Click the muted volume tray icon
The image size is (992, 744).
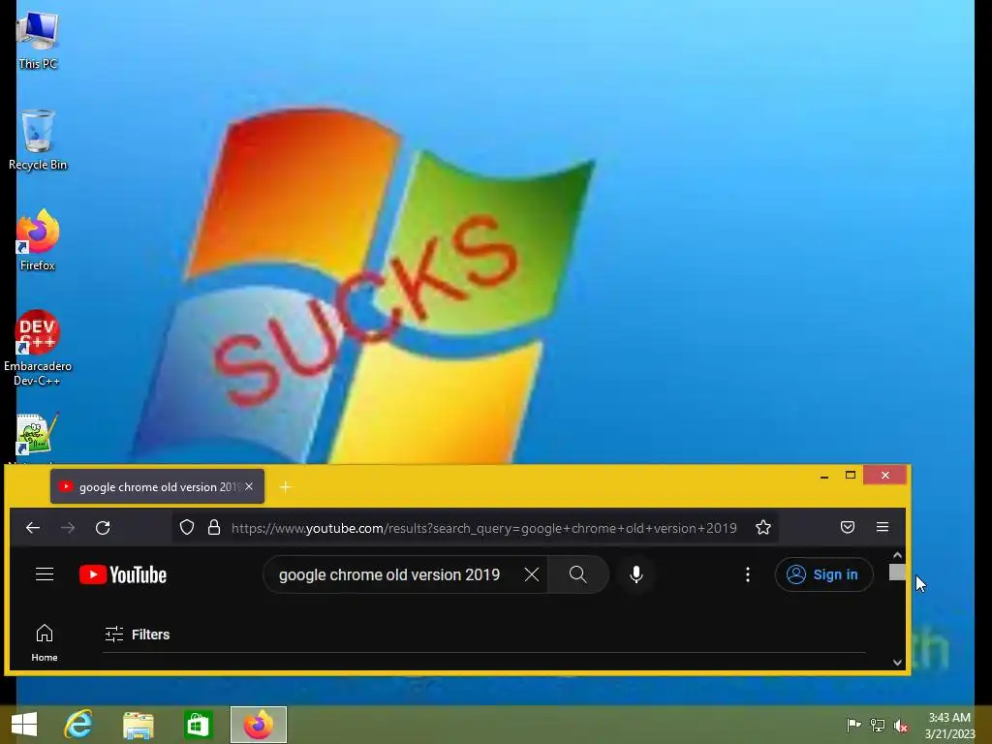click(x=901, y=726)
